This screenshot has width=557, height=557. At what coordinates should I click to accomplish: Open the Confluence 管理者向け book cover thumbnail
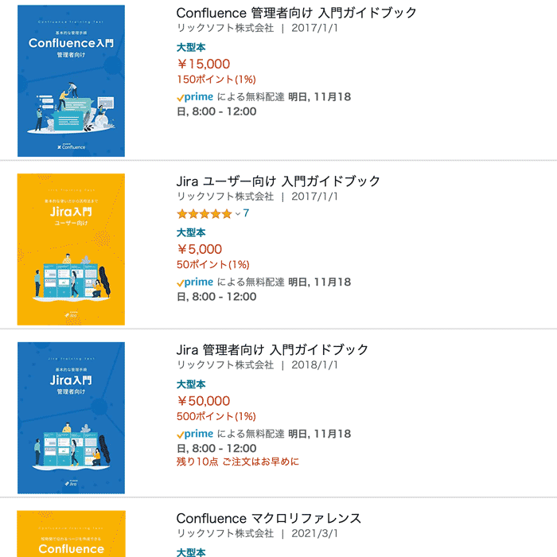pos(71,80)
